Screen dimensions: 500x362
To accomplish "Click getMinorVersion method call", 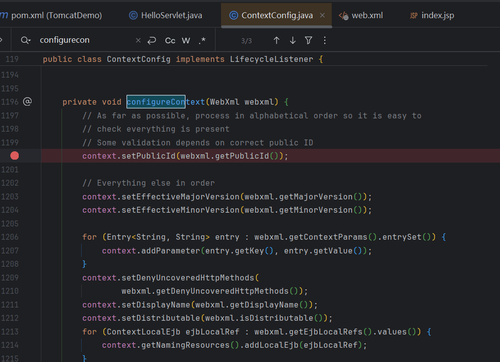I will [315, 210].
